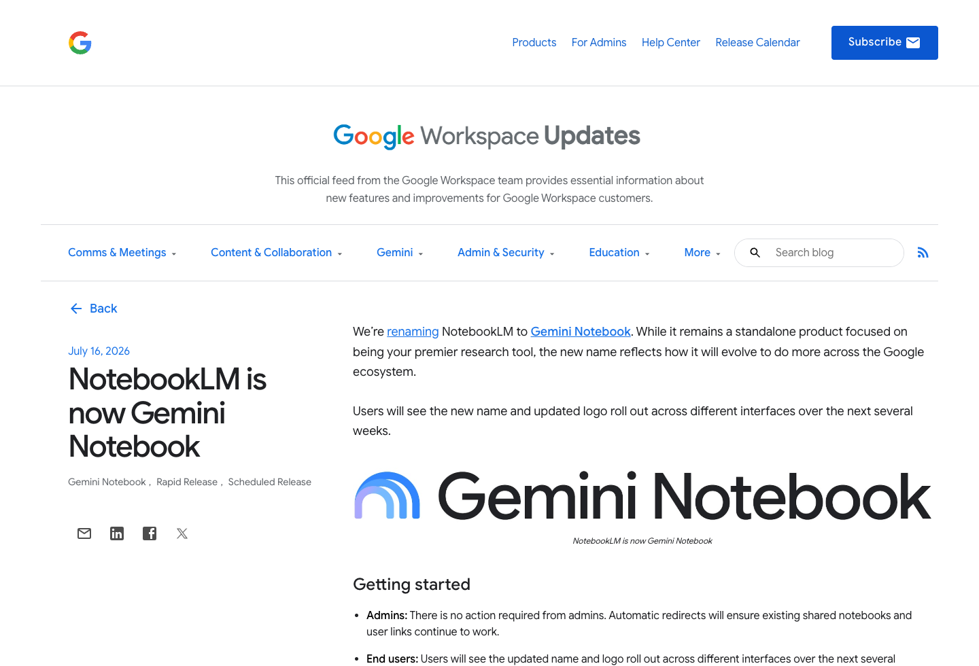Expand the Admin & Security menu
979x666 pixels.
point(506,253)
